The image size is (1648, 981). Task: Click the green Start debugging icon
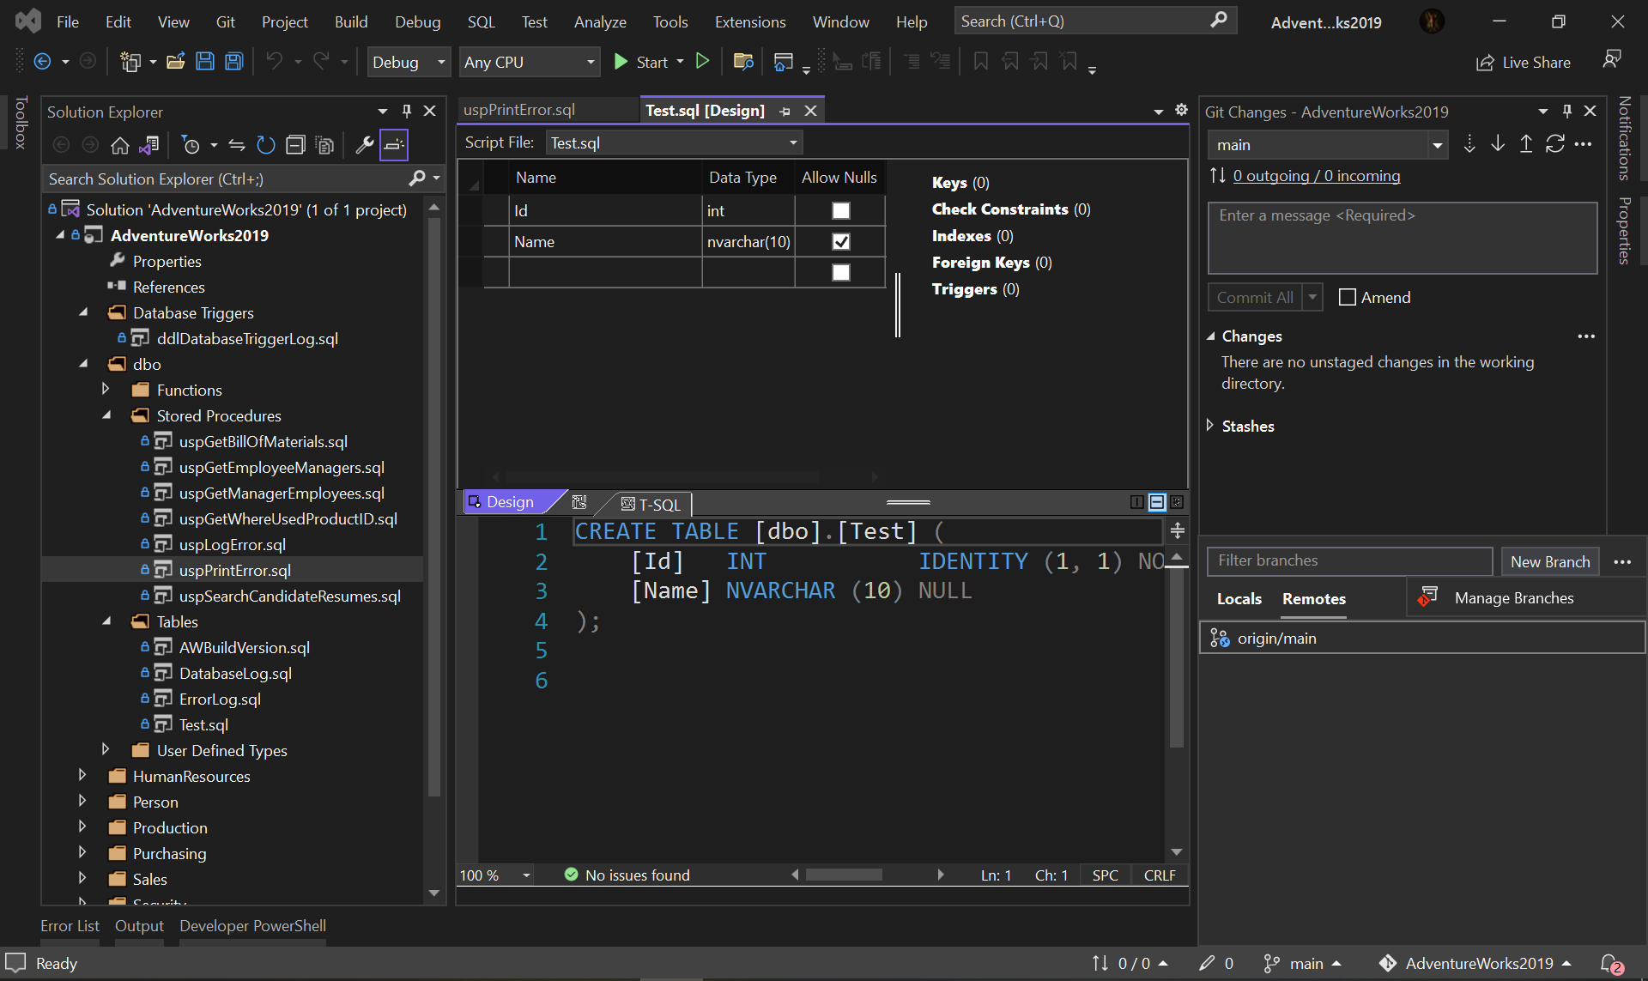click(621, 62)
